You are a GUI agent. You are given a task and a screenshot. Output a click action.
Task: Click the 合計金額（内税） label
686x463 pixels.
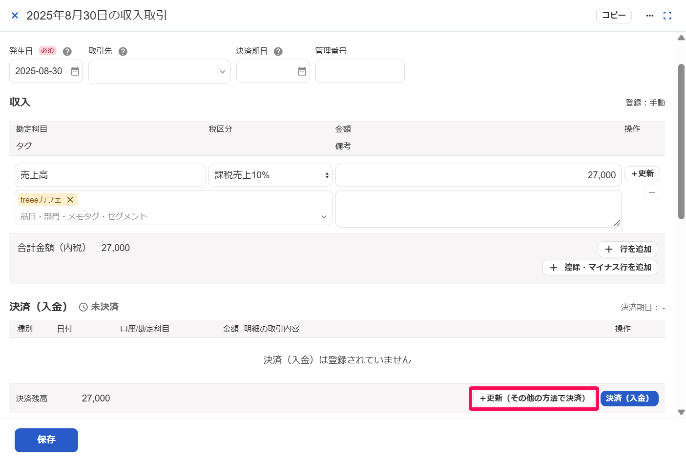click(52, 248)
